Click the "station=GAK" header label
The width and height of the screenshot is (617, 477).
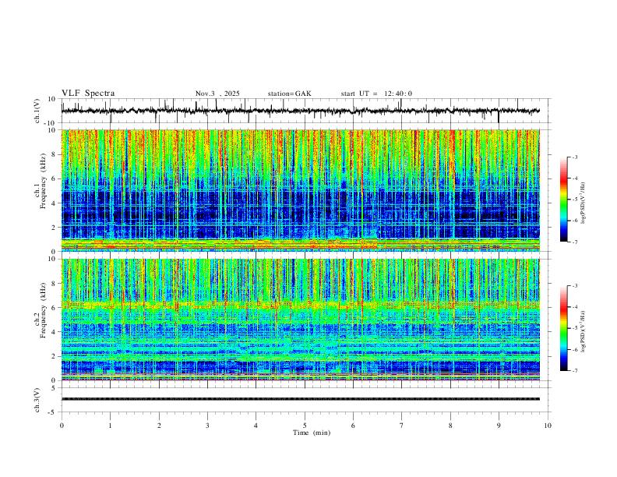coord(289,94)
